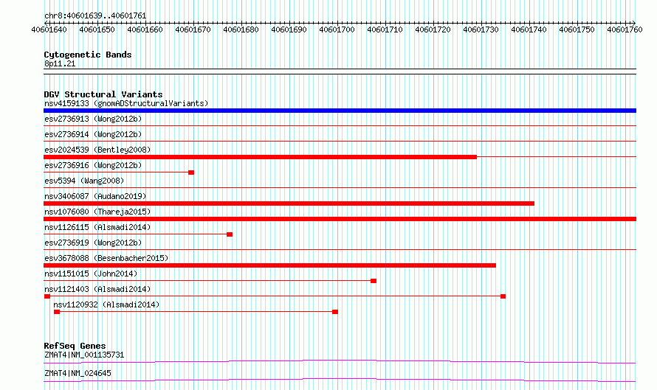Click the chr8:40601639..40601761 region label
This screenshot has width=657, height=390.
pyautogui.click(x=95, y=16)
